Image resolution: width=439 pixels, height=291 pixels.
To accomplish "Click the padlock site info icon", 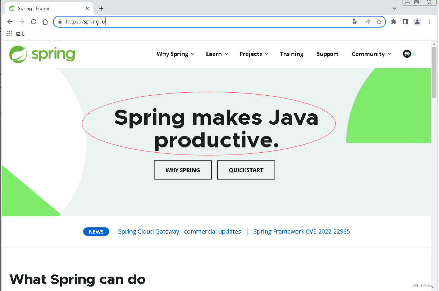I will point(60,22).
